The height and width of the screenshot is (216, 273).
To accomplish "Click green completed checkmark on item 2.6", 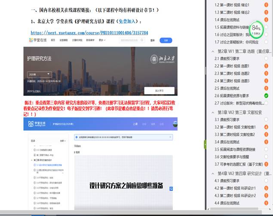I will tap(266, 96).
